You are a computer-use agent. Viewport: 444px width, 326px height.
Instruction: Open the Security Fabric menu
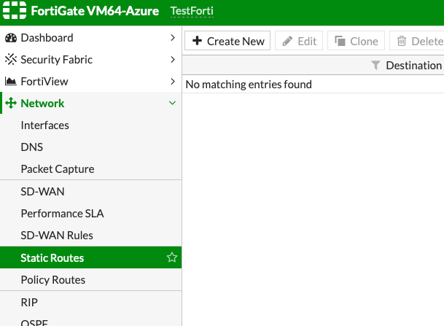[x=90, y=60]
